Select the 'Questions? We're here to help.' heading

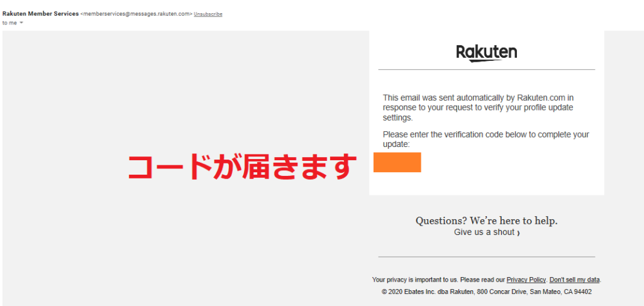coord(486,221)
